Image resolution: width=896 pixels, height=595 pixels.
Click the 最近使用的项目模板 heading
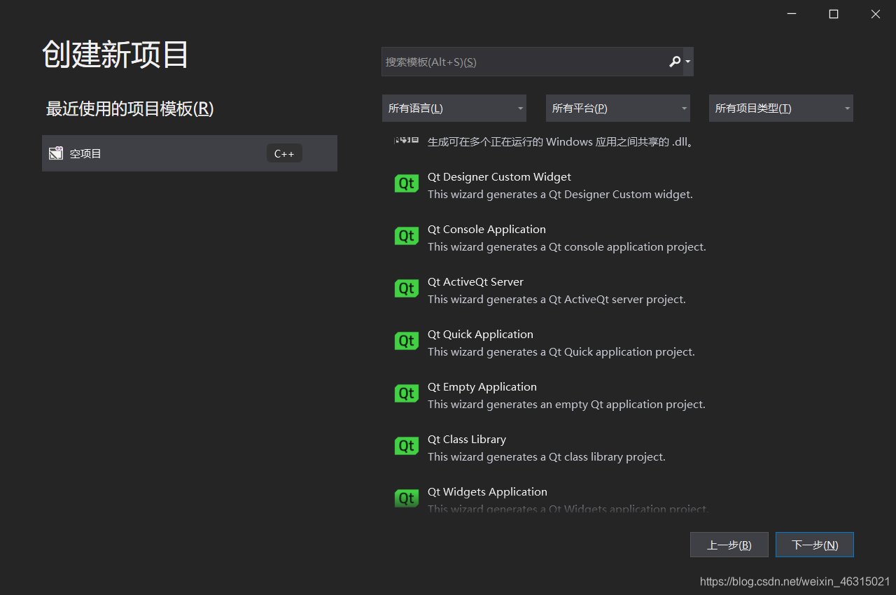click(129, 109)
